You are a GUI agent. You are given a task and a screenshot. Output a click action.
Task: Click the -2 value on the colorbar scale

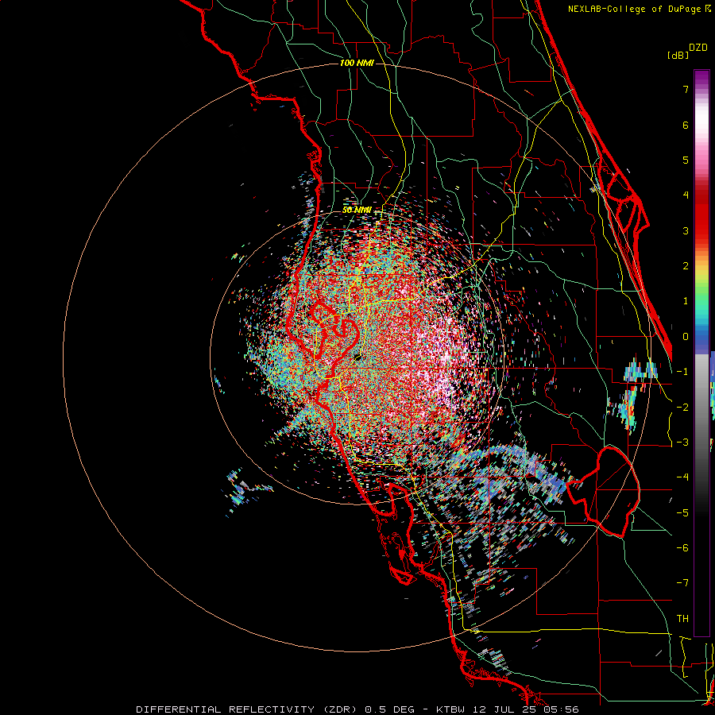point(682,407)
